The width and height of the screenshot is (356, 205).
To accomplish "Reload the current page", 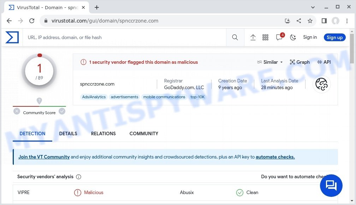I will point(32,21).
